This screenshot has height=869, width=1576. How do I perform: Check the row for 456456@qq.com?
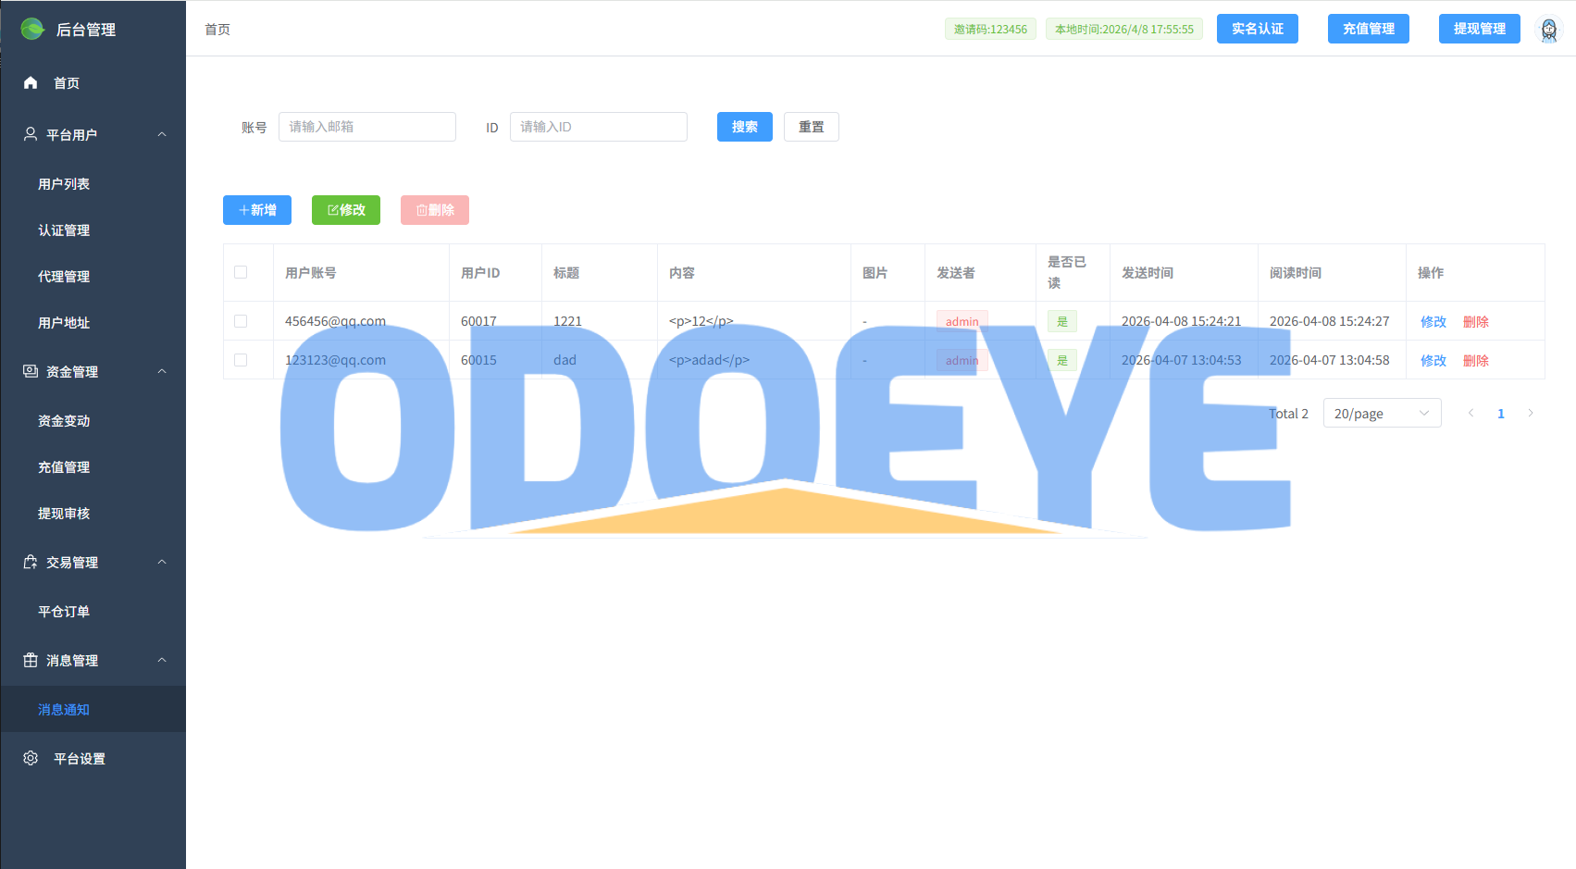click(x=241, y=321)
